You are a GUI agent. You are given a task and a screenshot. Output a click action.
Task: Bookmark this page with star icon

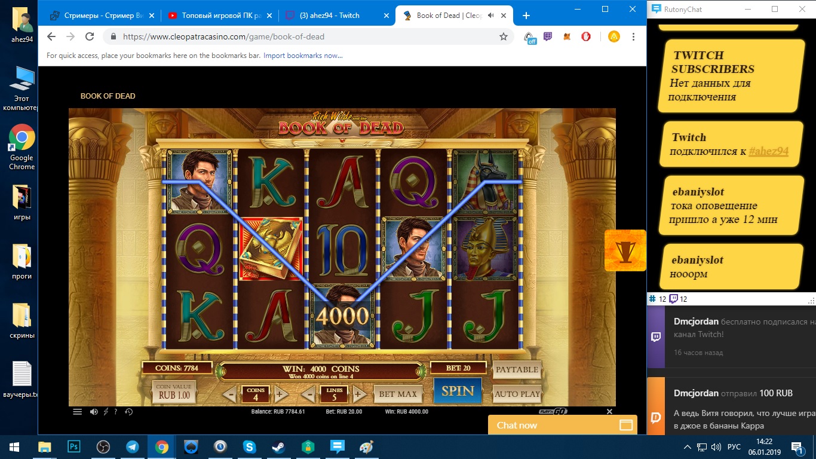[504, 36]
